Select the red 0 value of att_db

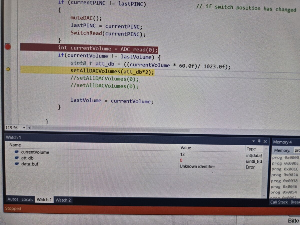(x=181, y=160)
